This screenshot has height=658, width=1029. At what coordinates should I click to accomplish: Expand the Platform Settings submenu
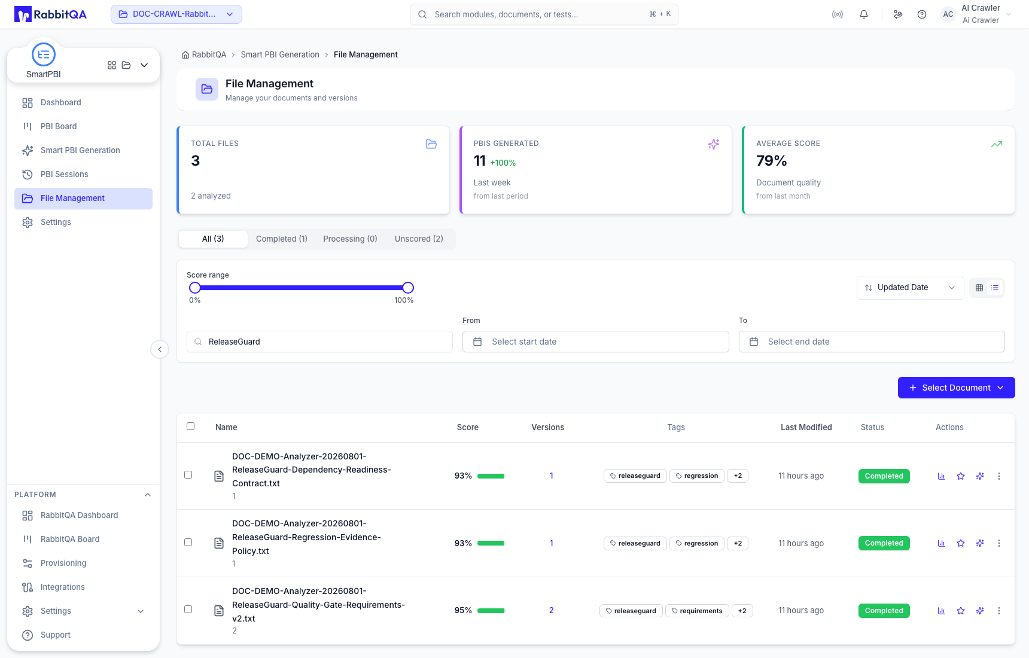[141, 611]
